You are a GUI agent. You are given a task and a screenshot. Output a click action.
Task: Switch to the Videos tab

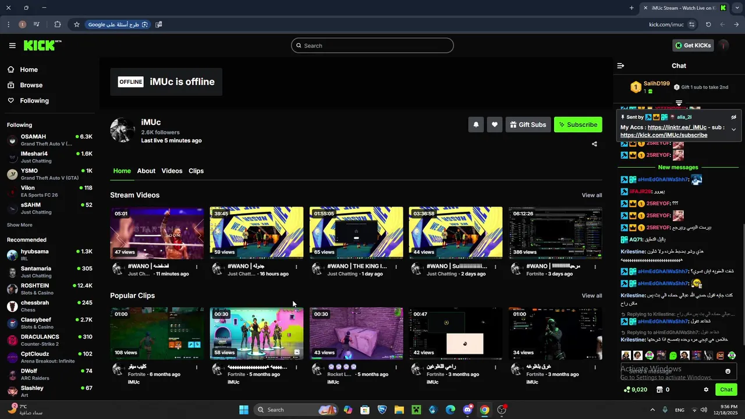point(172,171)
